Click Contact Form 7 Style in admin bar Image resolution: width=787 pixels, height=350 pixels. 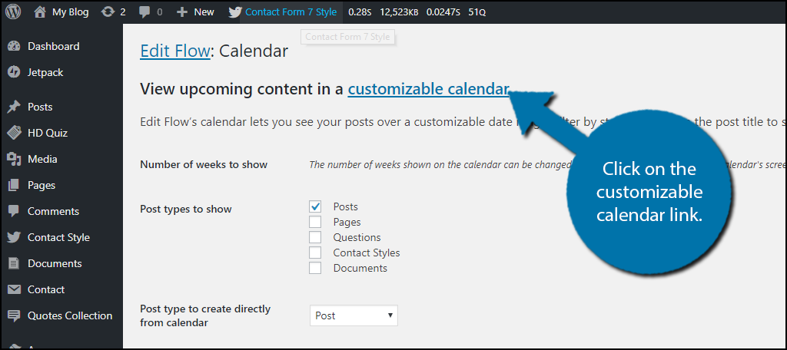291,12
